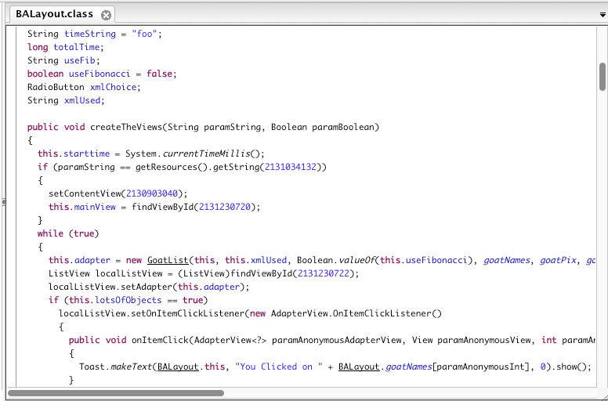Click the starttime field
The image size is (608, 401).
point(87,154)
